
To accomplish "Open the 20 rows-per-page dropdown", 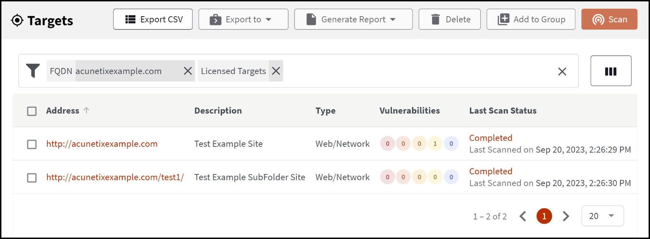I will click(602, 216).
